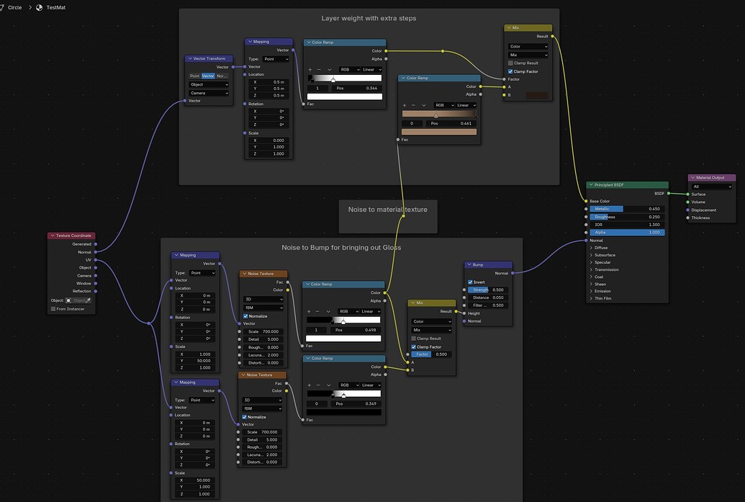Open tan stop color on Color Ramp Pos 0.461
The height and width of the screenshot is (502, 745).
[x=438, y=132]
